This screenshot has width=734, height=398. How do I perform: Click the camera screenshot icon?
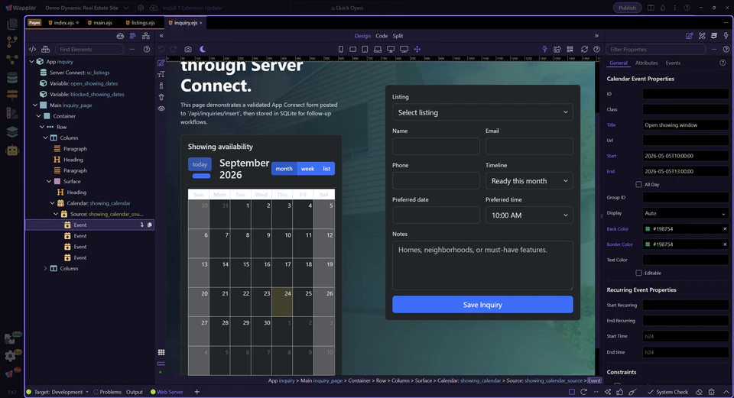[x=188, y=49]
